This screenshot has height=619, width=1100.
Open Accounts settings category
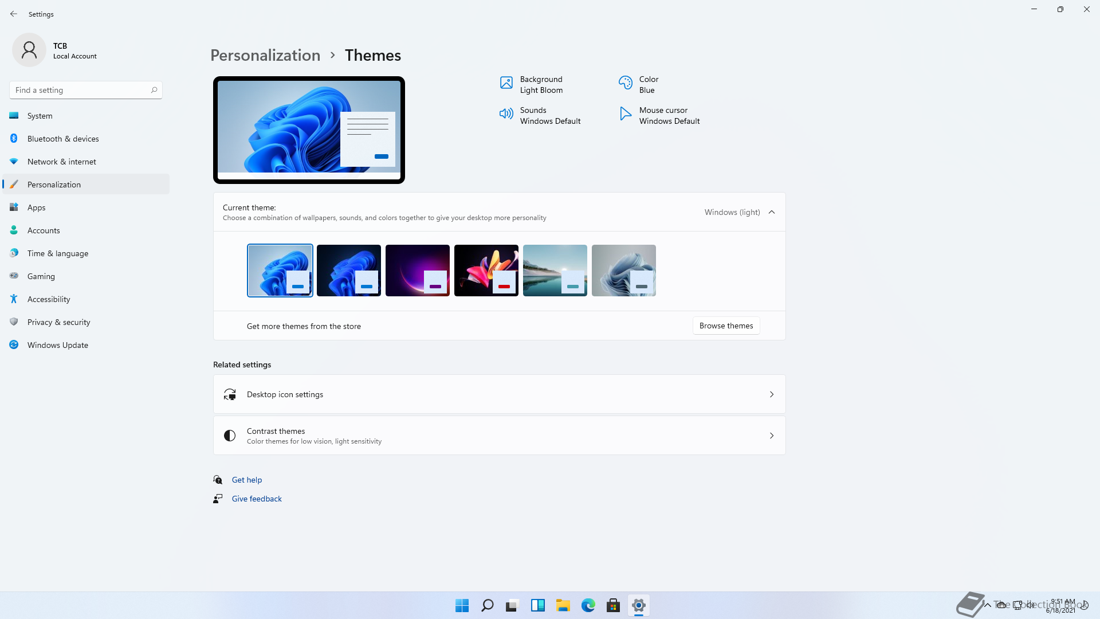tap(86, 230)
